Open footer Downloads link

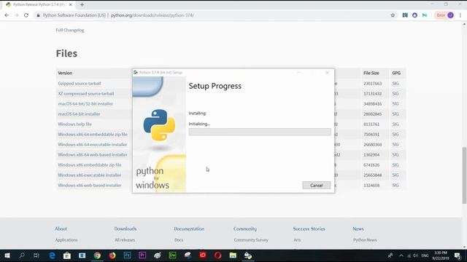pyautogui.click(x=126, y=229)
